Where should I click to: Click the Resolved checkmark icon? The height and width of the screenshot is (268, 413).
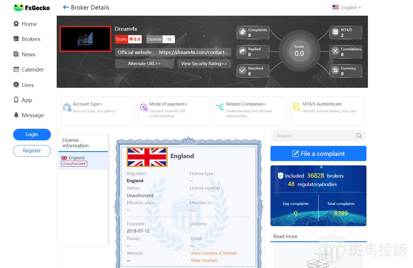tap(243, 70)
